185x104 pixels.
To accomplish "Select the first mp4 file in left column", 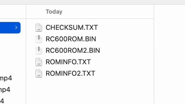I will pos(6,78).
